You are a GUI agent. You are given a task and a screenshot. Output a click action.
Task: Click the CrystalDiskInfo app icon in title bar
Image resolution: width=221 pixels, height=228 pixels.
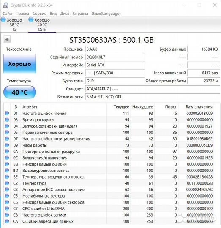point(5,5)
